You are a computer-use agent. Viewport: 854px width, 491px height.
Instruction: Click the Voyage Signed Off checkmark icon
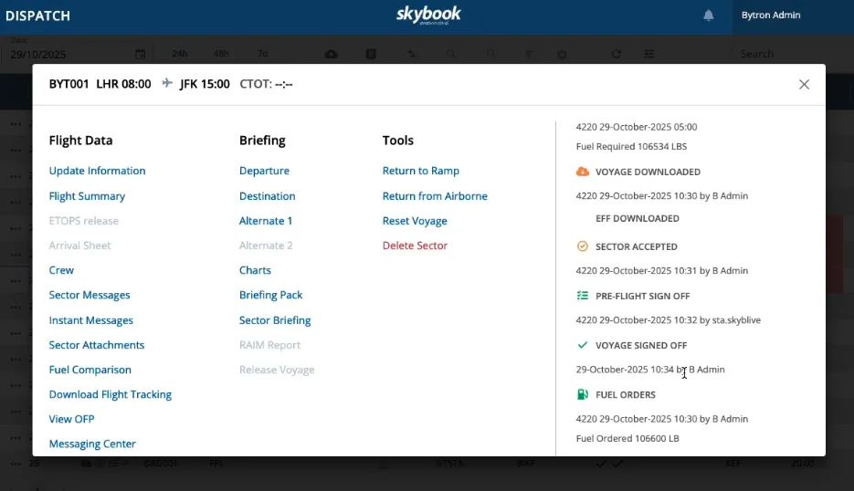[x=583, y=345]
